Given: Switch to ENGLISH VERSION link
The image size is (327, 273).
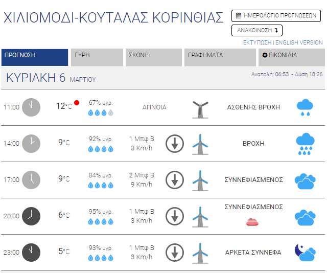Looking at the screenshot, I should 299,42.
